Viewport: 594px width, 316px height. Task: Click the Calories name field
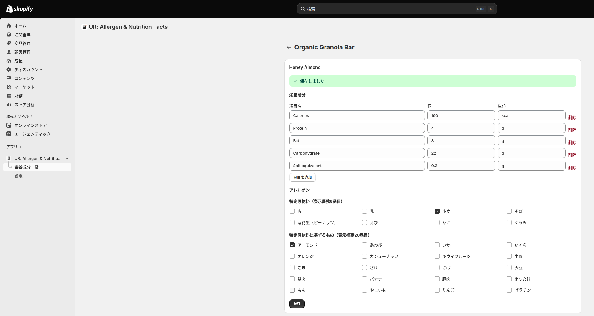click(x=357, y=115)
